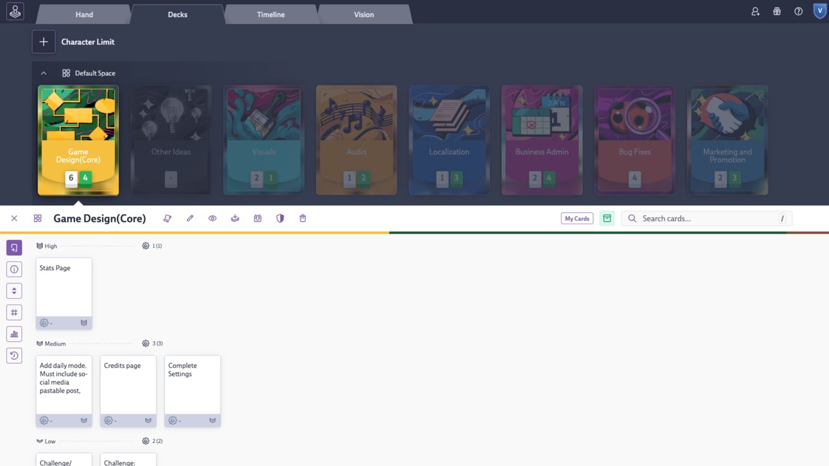Select the info icon in the left sidebar
Screen dimensions: 829x466
pyautogui.click(x=14, y=269)
